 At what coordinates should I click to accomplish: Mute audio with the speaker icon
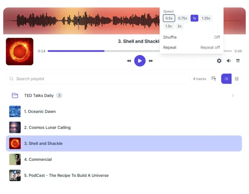pos(229,61)
